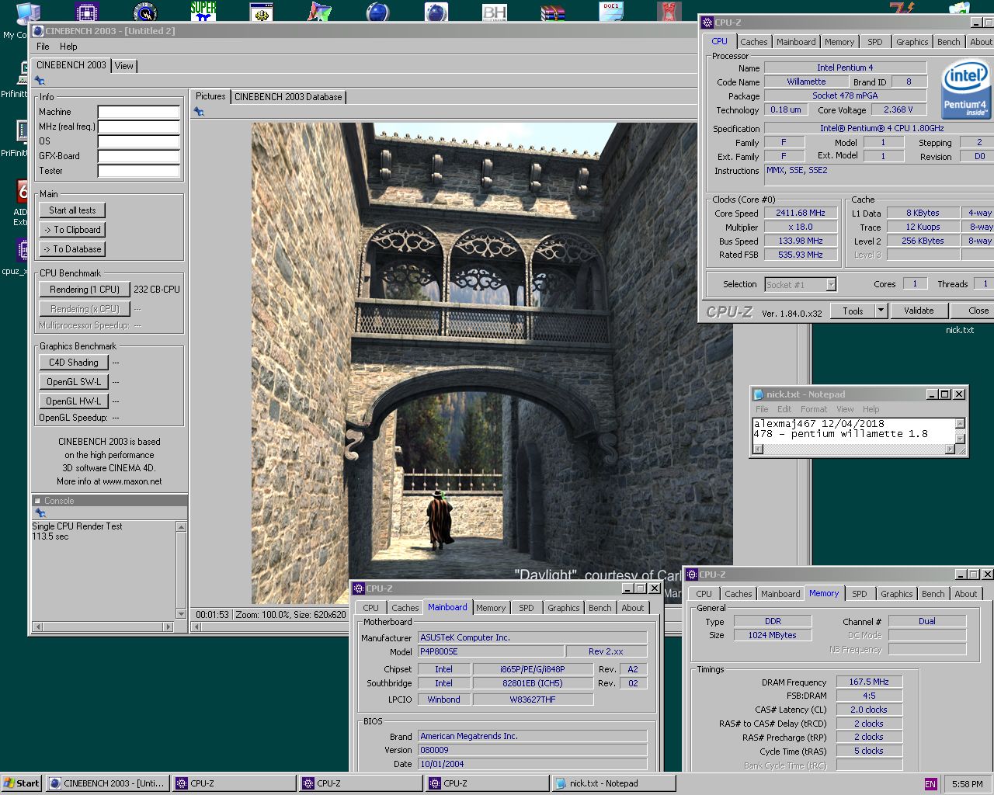Click the Tools button in CPU-Z
This screenshot has width=994, height=795.
point(853,311)
